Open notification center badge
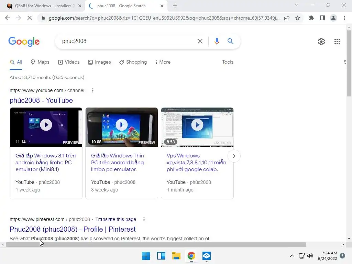 pyautogui.click(x=342, y=256)
